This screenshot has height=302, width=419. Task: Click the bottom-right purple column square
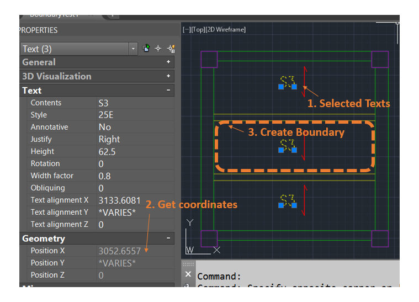pos(380,239)
